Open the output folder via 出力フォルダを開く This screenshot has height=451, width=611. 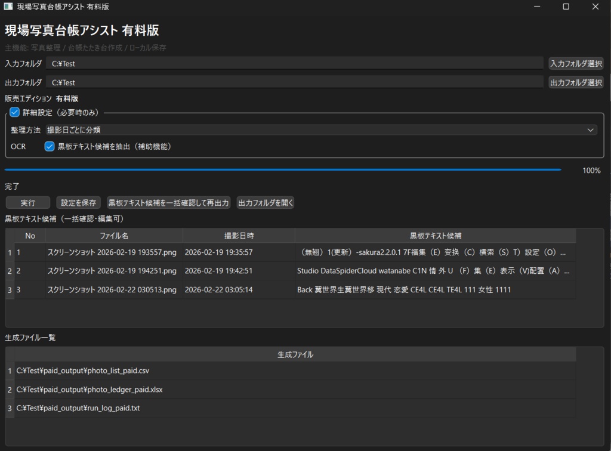click(x=265, y=202)
